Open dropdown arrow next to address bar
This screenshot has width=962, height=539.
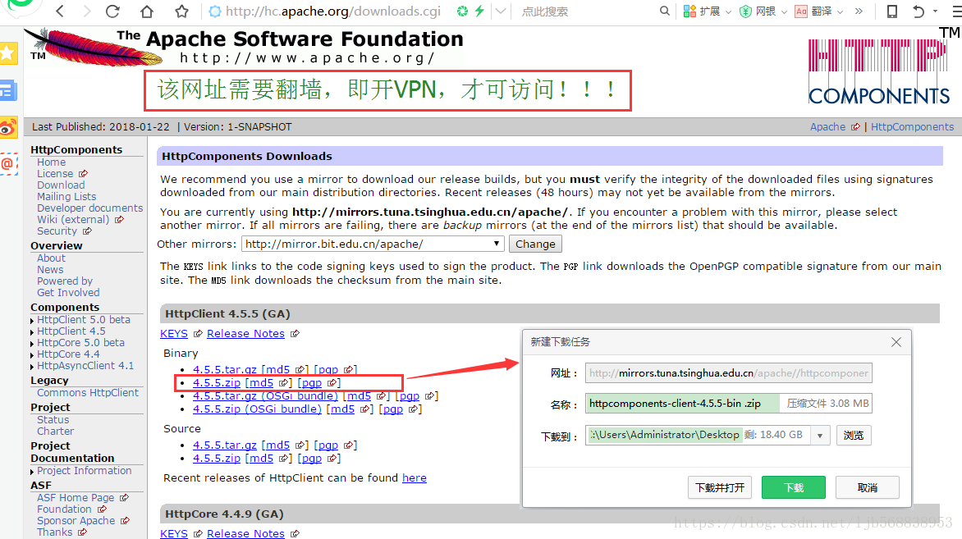(501, 11)
